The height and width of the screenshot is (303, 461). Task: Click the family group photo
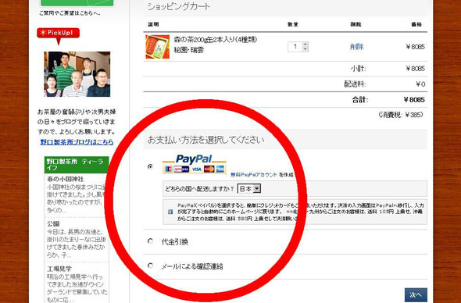pos(77,74)
